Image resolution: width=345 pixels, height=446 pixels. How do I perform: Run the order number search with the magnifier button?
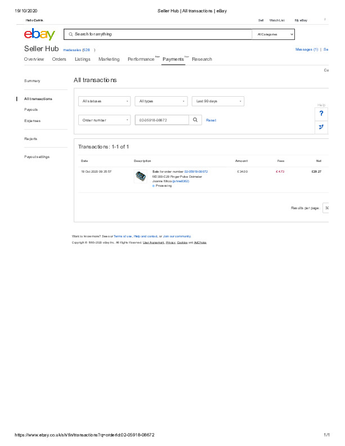(195, 120)
